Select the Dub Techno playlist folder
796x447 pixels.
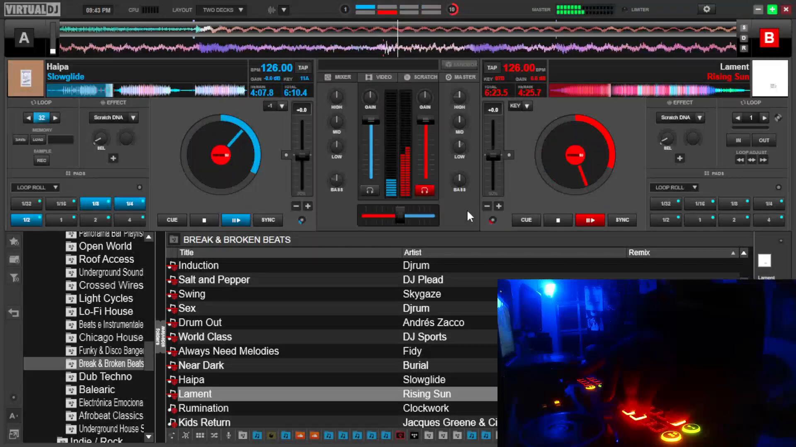click(x=105, y=377)
